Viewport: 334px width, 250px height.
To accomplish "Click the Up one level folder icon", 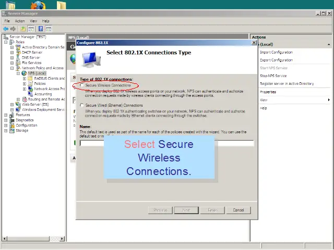I will [23, 29].
